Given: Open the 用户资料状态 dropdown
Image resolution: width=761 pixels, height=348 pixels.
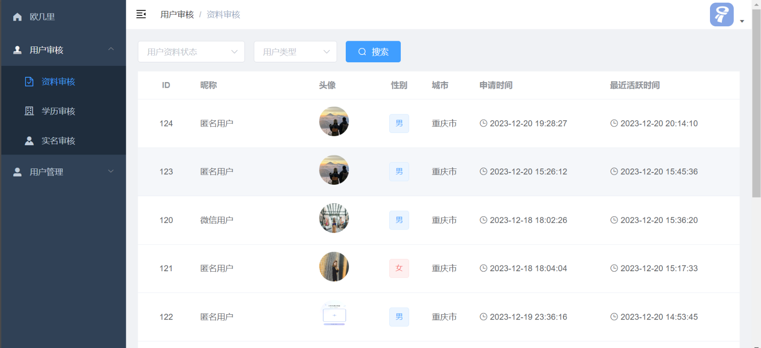Looking at the screenshot, I should [x=191, y=52].
